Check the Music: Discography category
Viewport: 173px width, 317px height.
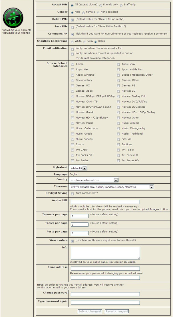coord(118,129)
